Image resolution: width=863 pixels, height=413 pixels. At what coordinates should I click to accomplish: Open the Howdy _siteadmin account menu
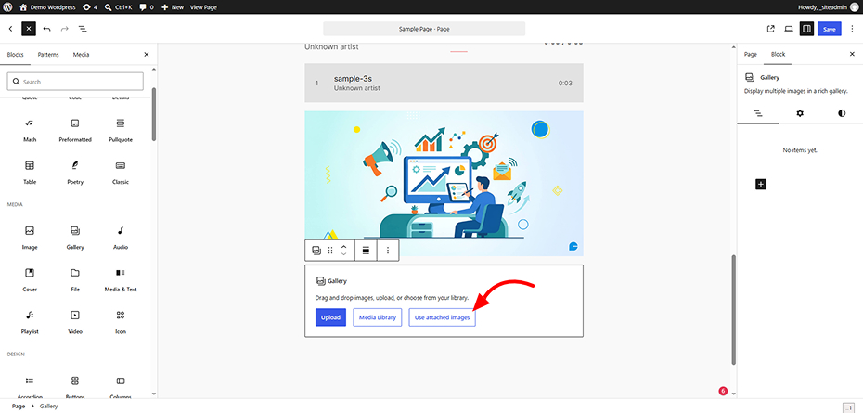tap(827, 7)
